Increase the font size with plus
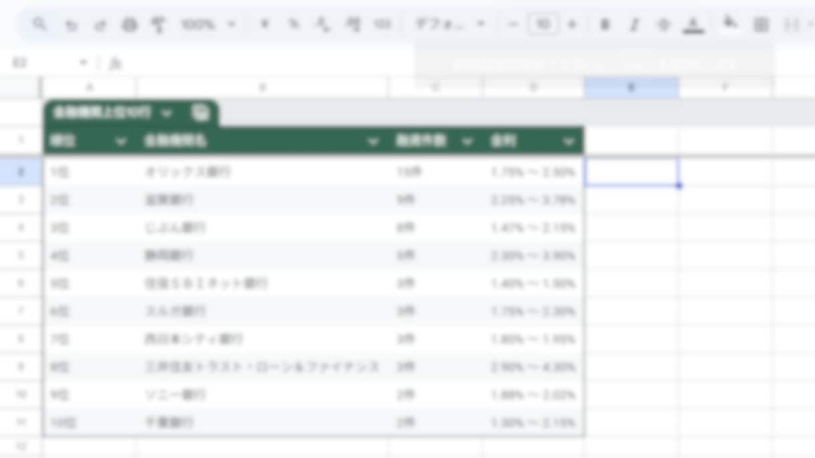 pos(572,25)
